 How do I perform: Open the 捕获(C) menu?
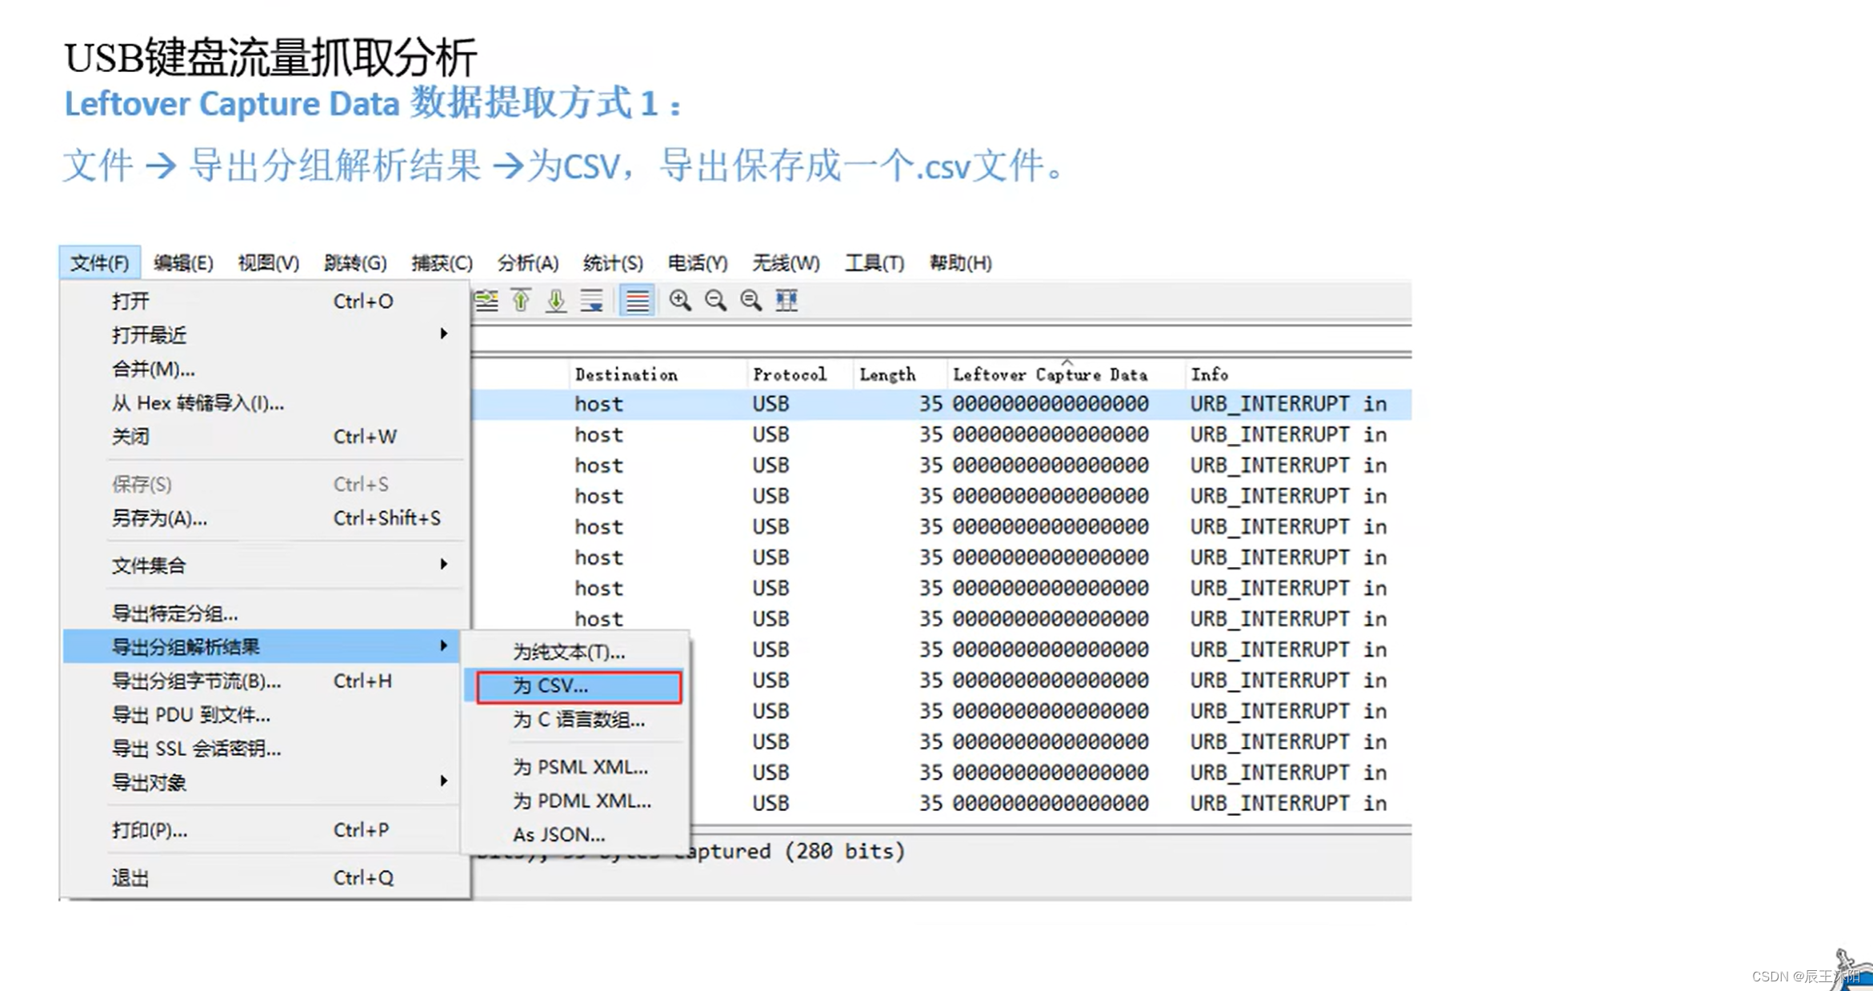(x=442, y=262)
